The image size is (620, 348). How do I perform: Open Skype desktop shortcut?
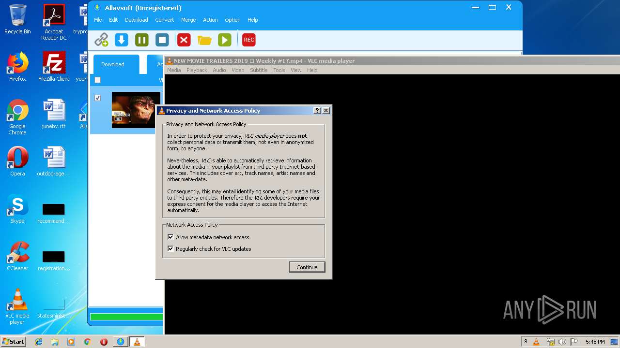[x=17, y=209]
